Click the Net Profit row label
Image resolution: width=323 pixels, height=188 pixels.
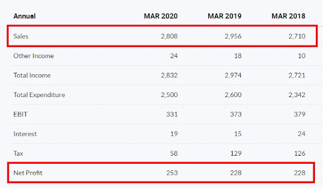pyautogui.click(x=28, y=173)
